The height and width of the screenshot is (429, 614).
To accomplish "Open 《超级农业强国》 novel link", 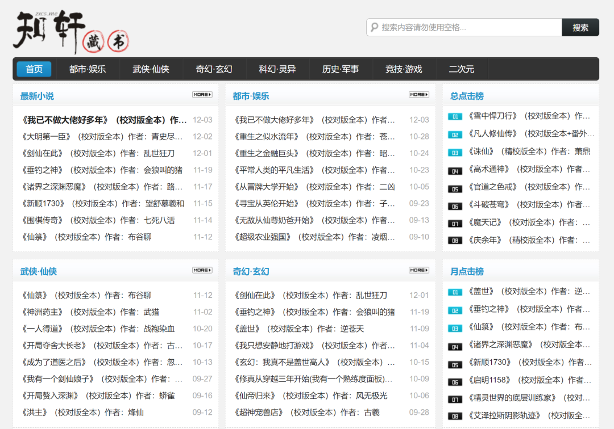I will [x=314, y=237].
